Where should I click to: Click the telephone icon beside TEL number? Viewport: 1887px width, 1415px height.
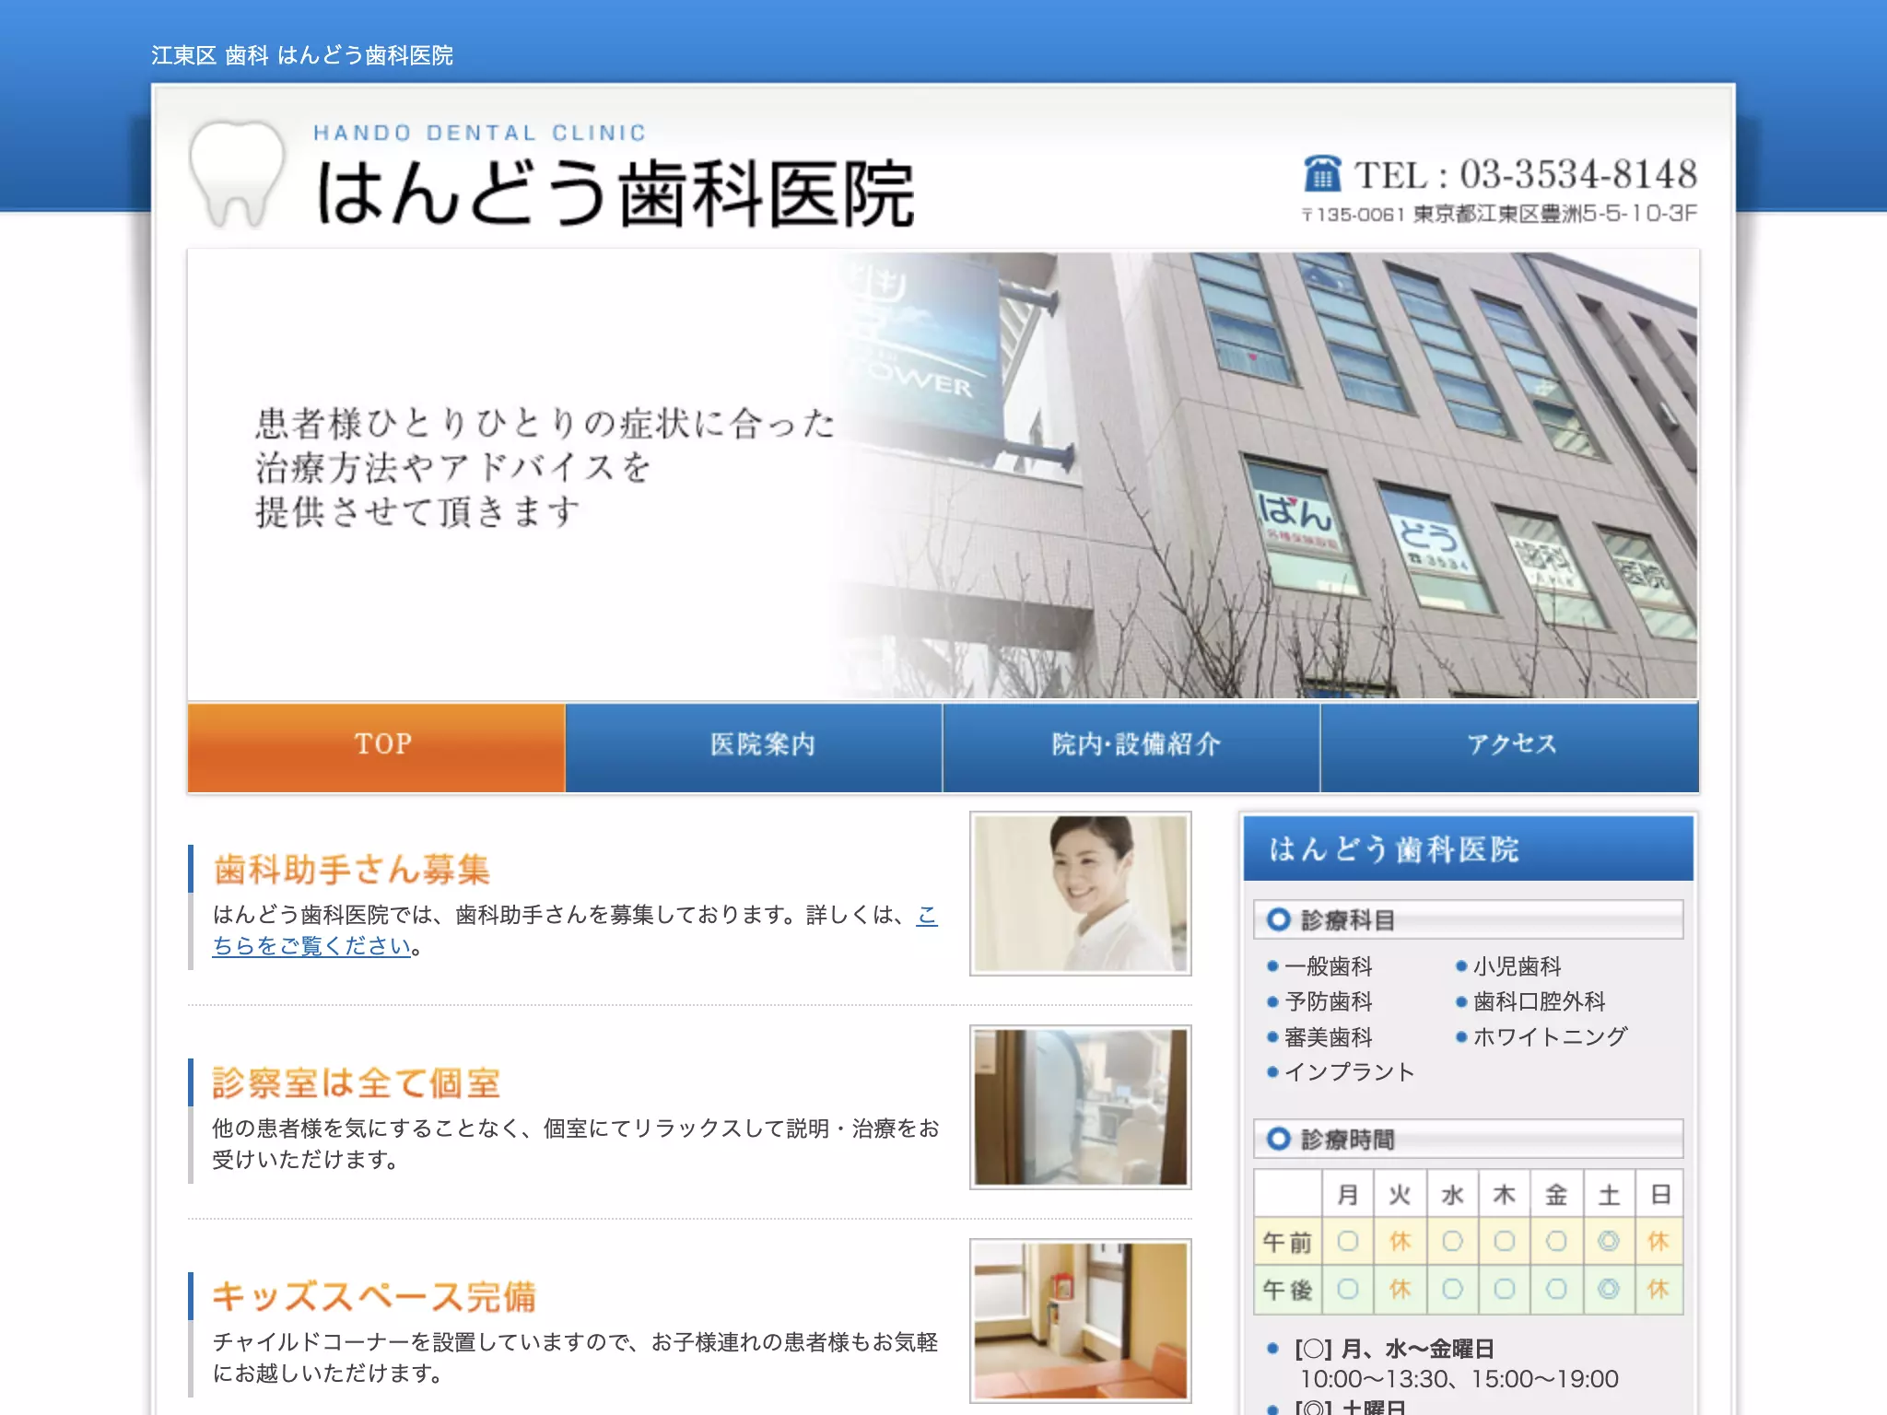tap(1322, 173)
